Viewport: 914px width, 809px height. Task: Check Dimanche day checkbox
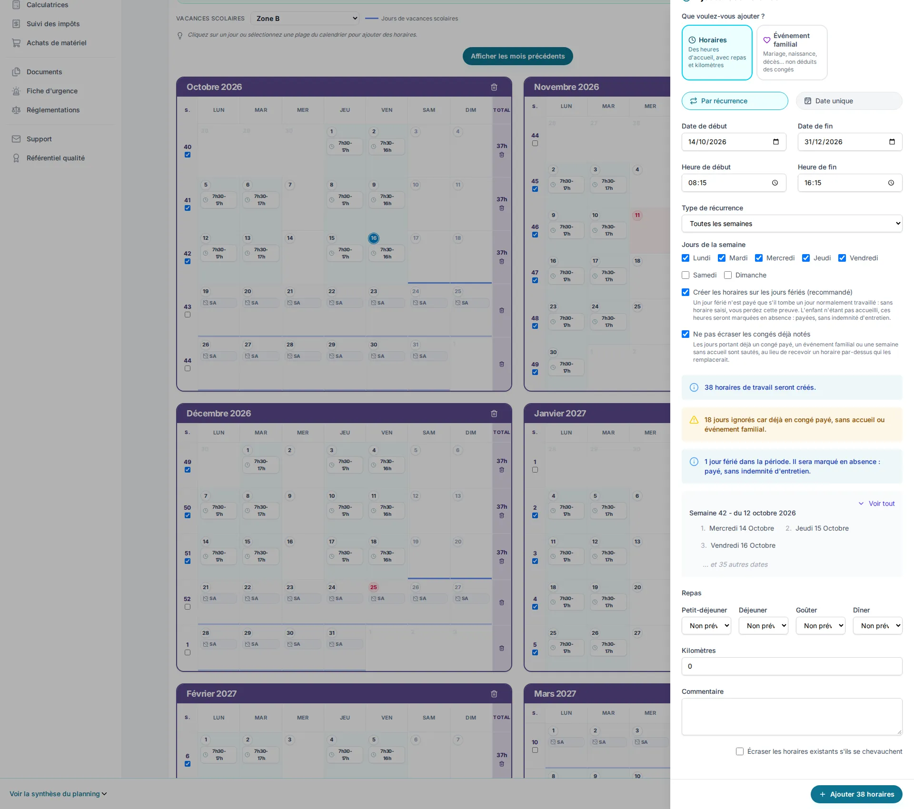coord(728,275)
